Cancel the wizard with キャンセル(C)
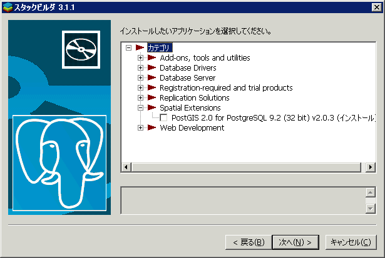 click(x=351, y=242)
